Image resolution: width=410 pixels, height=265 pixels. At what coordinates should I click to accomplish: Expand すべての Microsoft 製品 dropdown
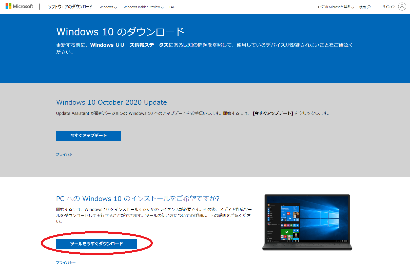pyautogui.click(x=336, y=7)
